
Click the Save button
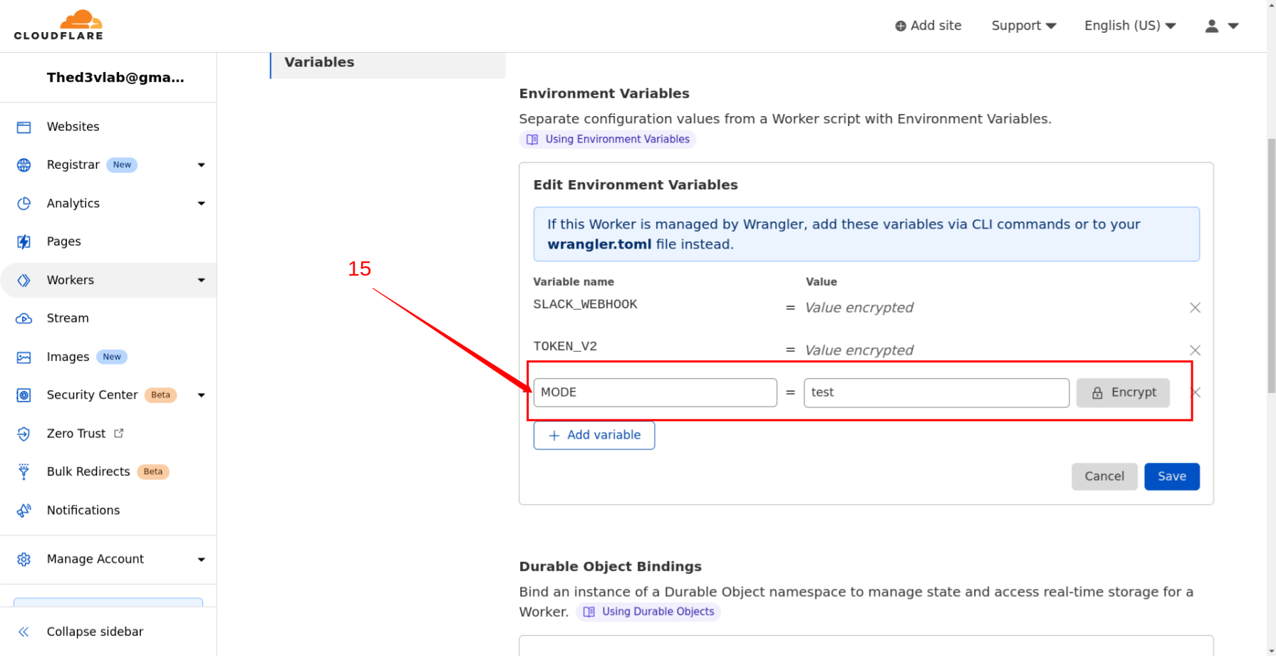tap(1171, 477)
